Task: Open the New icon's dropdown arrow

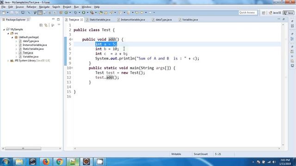Action: tap(7, 12)
